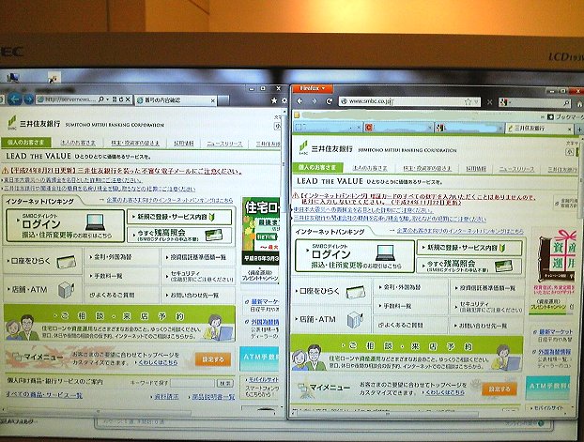Open a new tab in Internet Explorer
Screen dimensions: 584x442
pos(223,100)
